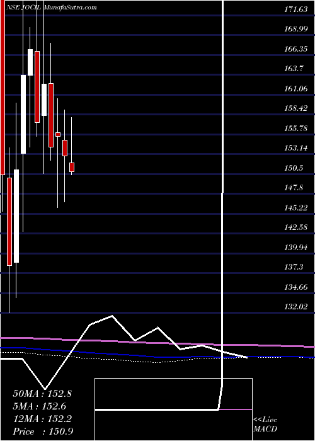The width and height of the screenshot is (315, 441).
Task: Click the Price : 150.9 reading
Action: 43,432
